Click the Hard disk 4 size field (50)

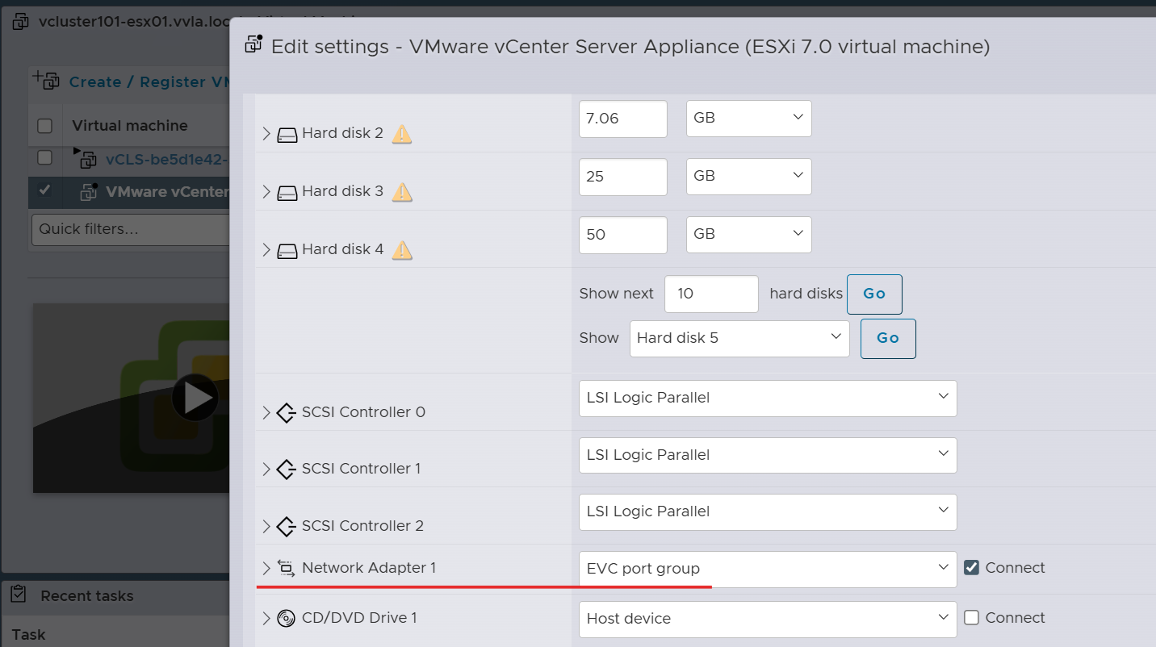click(623, 235)
